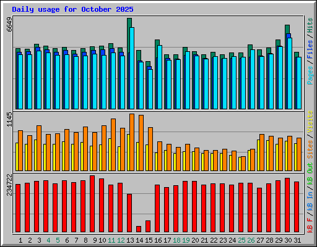Click day 31 on the x-axis
Screen dimensions: 317x247
tap(297, 240)
